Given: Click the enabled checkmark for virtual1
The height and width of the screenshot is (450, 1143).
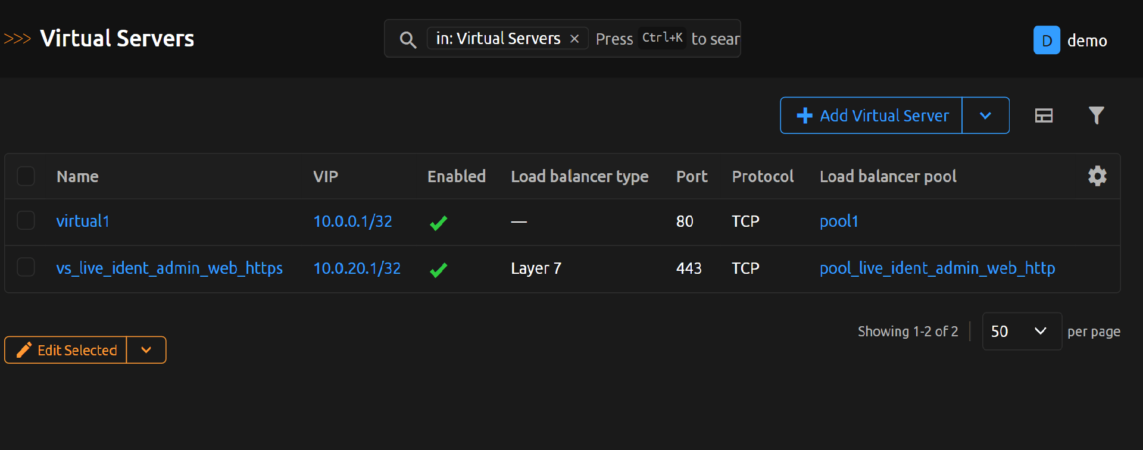Looking at the screenshot, I should 438,223.
